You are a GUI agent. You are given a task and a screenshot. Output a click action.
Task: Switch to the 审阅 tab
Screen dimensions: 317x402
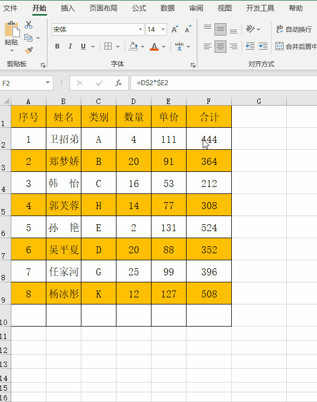coord(196,8)
